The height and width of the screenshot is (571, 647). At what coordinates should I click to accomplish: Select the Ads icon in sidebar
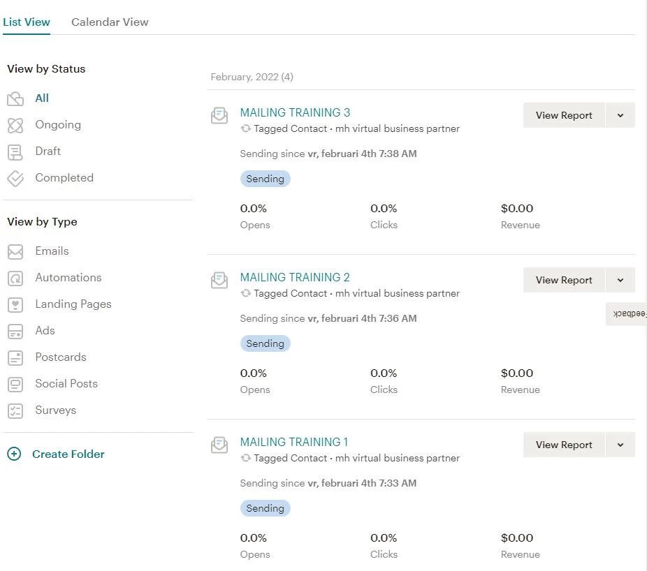[x=15, y=331]
